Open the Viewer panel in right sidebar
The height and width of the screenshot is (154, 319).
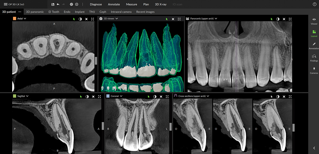[x=314, y=21]
